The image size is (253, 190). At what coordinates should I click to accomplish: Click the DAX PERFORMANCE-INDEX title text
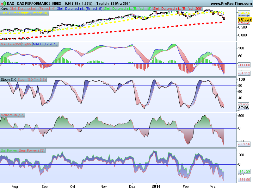[x=34, y=3]
